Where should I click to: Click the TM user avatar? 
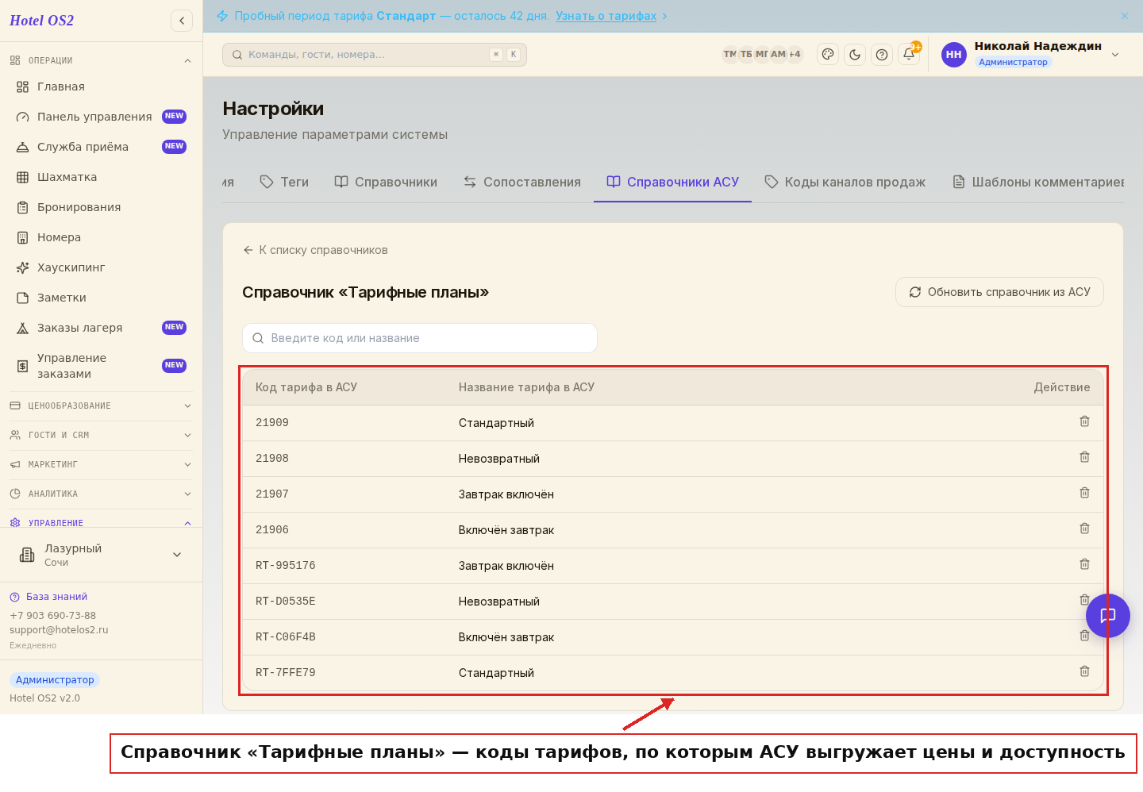click(730, 54)
